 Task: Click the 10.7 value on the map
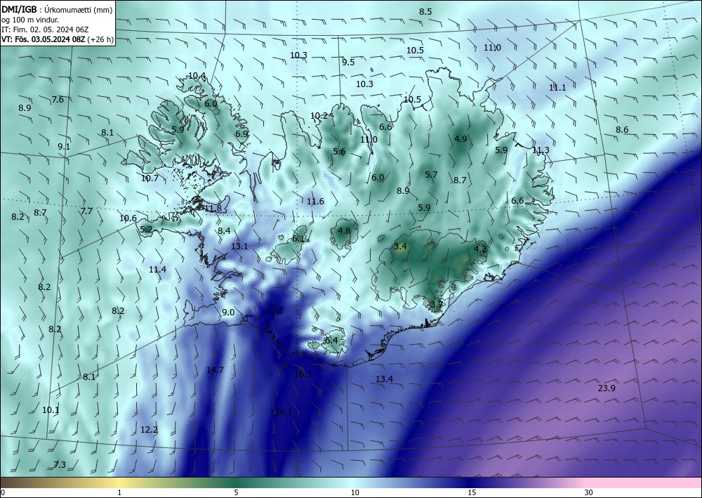150,178
